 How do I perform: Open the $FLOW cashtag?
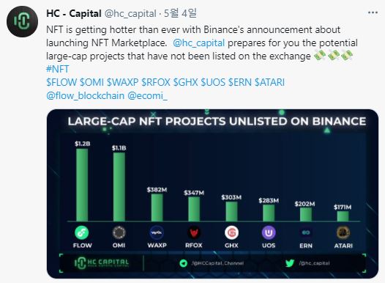pyautogui.click(x=61, y=82)
